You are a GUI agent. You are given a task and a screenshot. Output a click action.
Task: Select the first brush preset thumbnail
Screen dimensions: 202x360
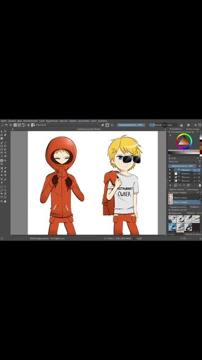172,219
